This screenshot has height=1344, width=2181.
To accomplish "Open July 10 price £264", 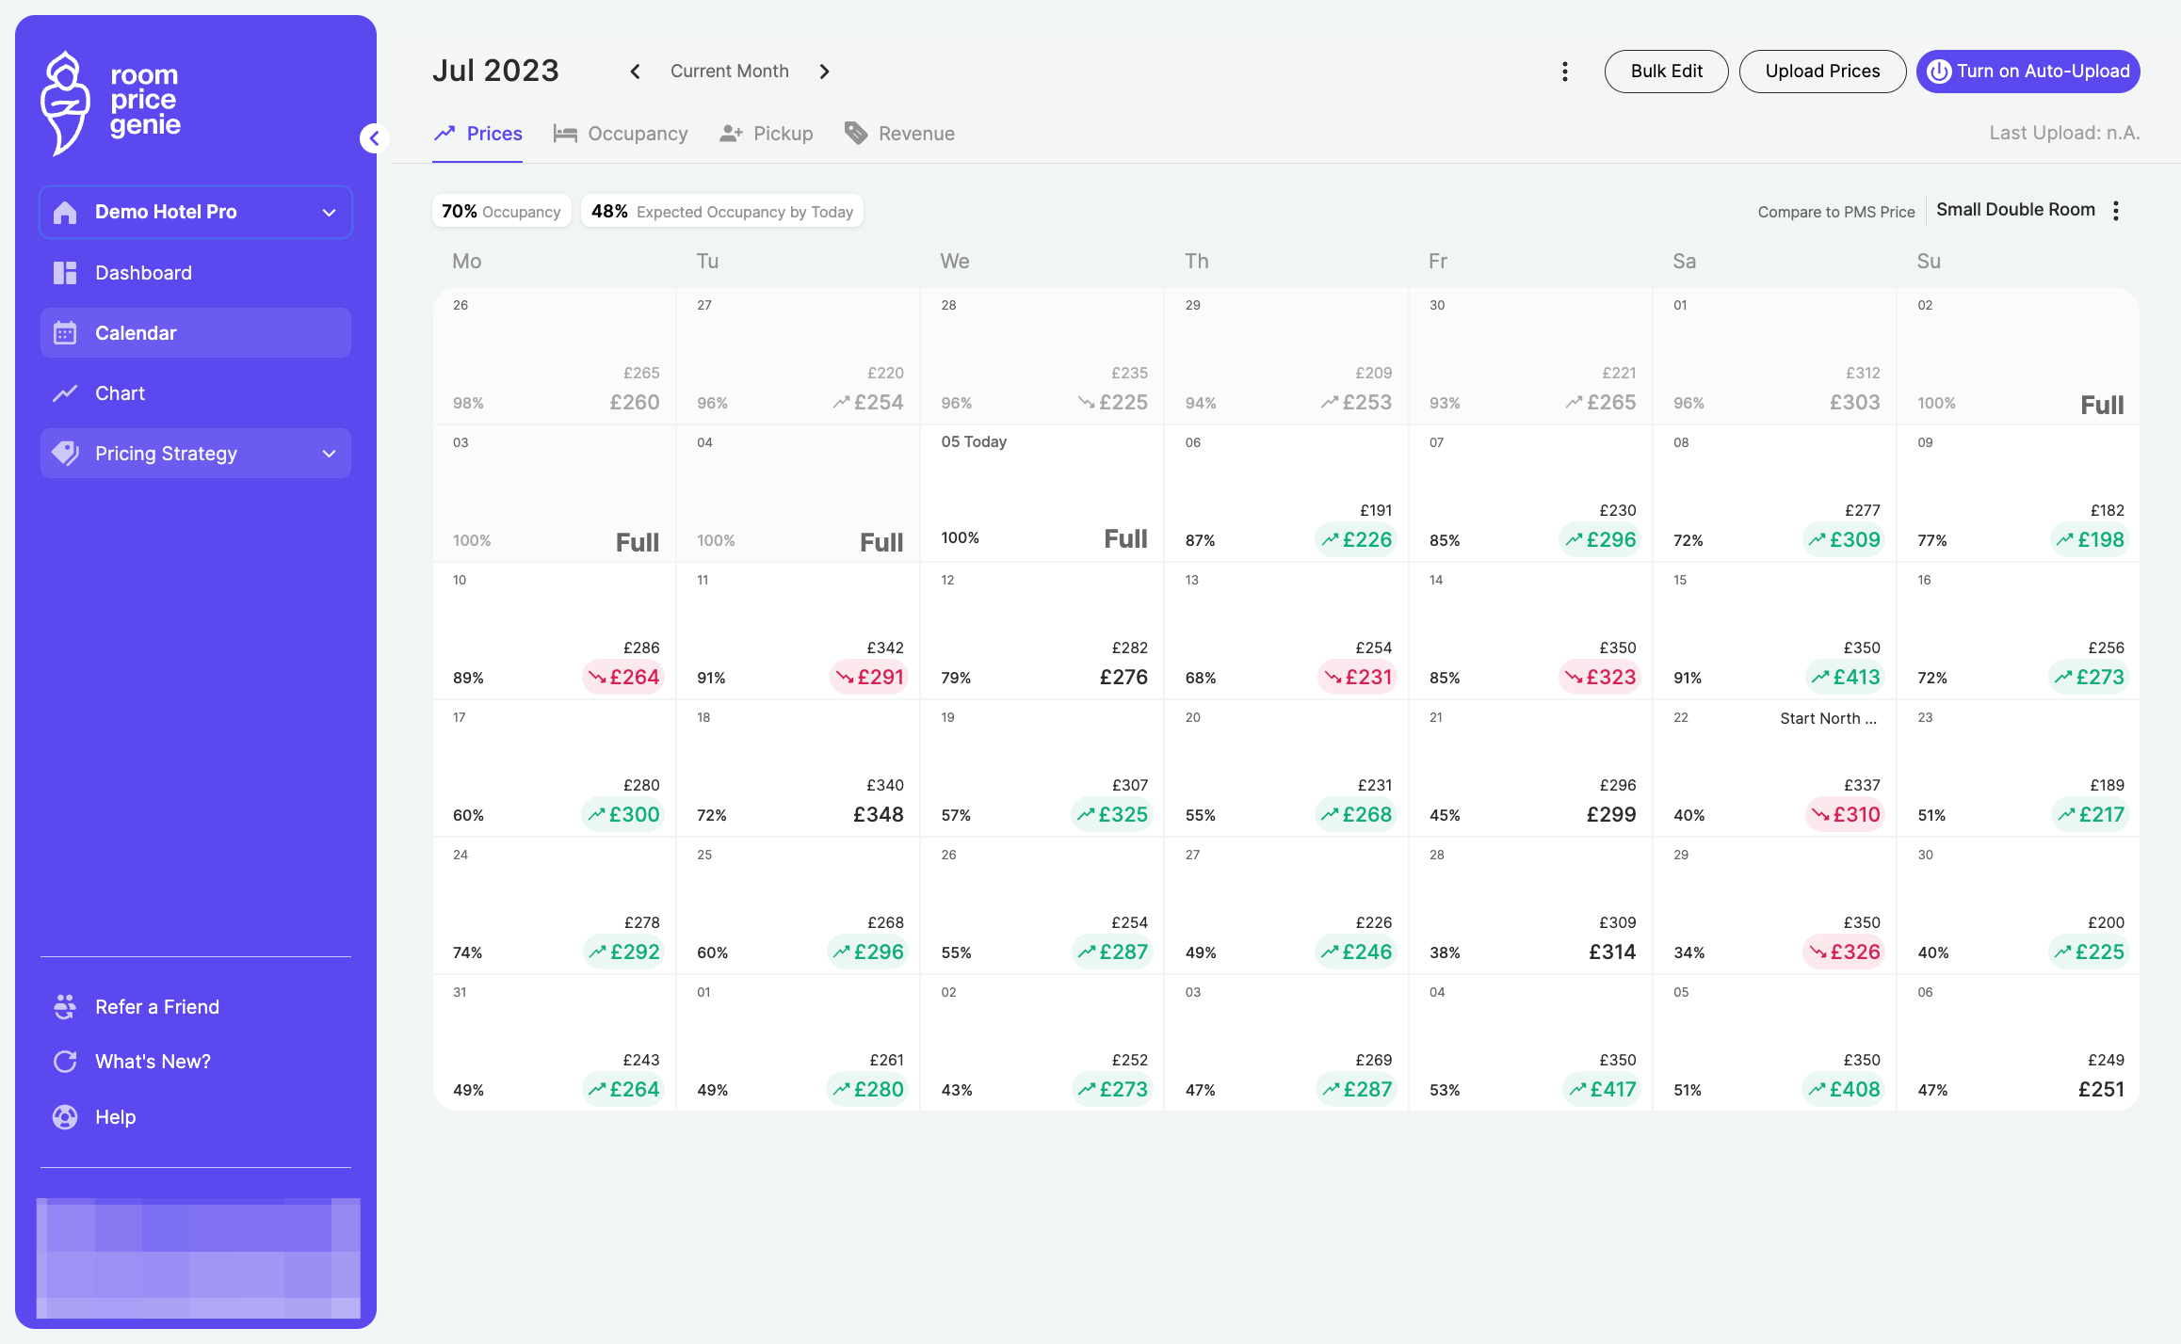I will [623, 677].
